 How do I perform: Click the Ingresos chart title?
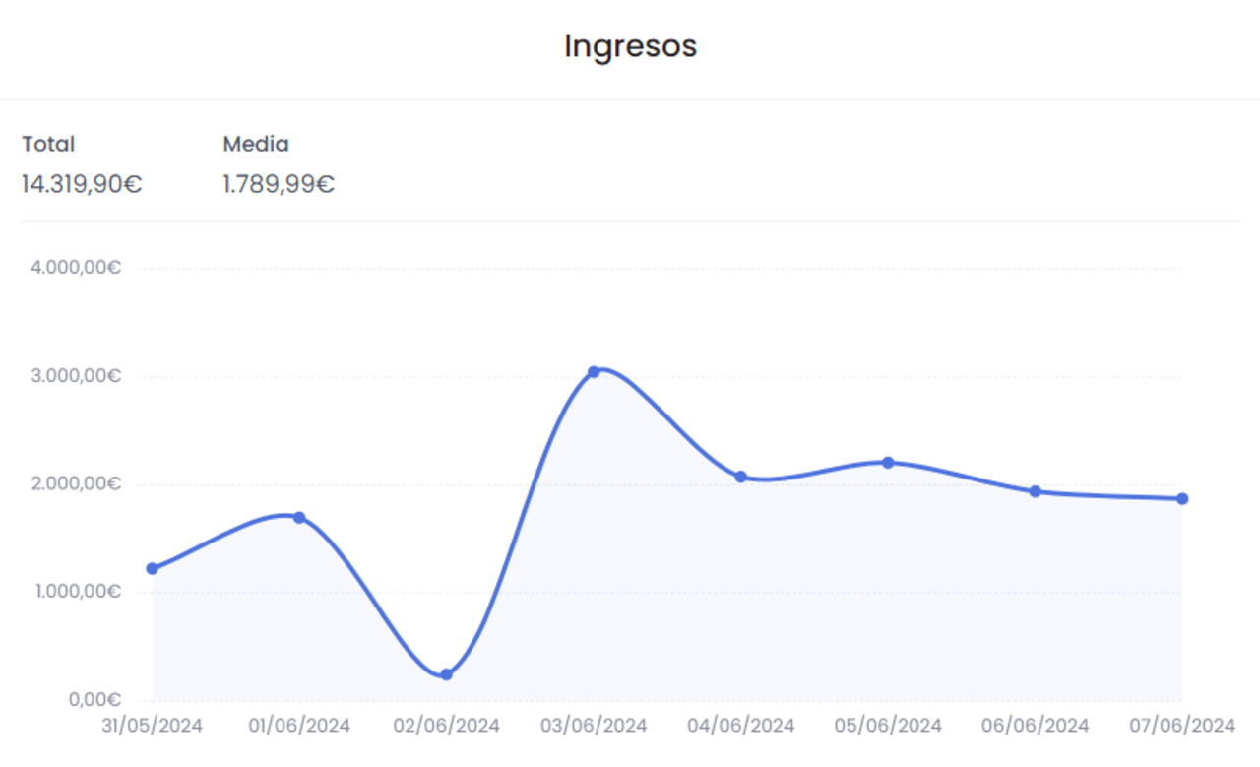(630, 46)
